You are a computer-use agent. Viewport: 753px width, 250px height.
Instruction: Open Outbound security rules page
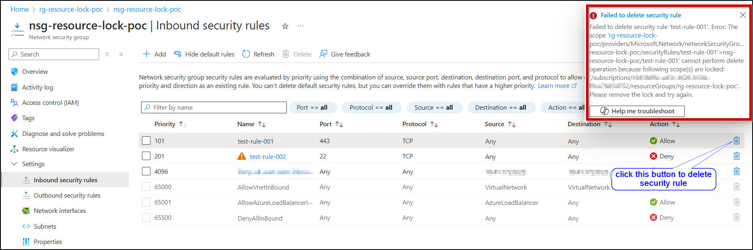click(x=67, y=196)
